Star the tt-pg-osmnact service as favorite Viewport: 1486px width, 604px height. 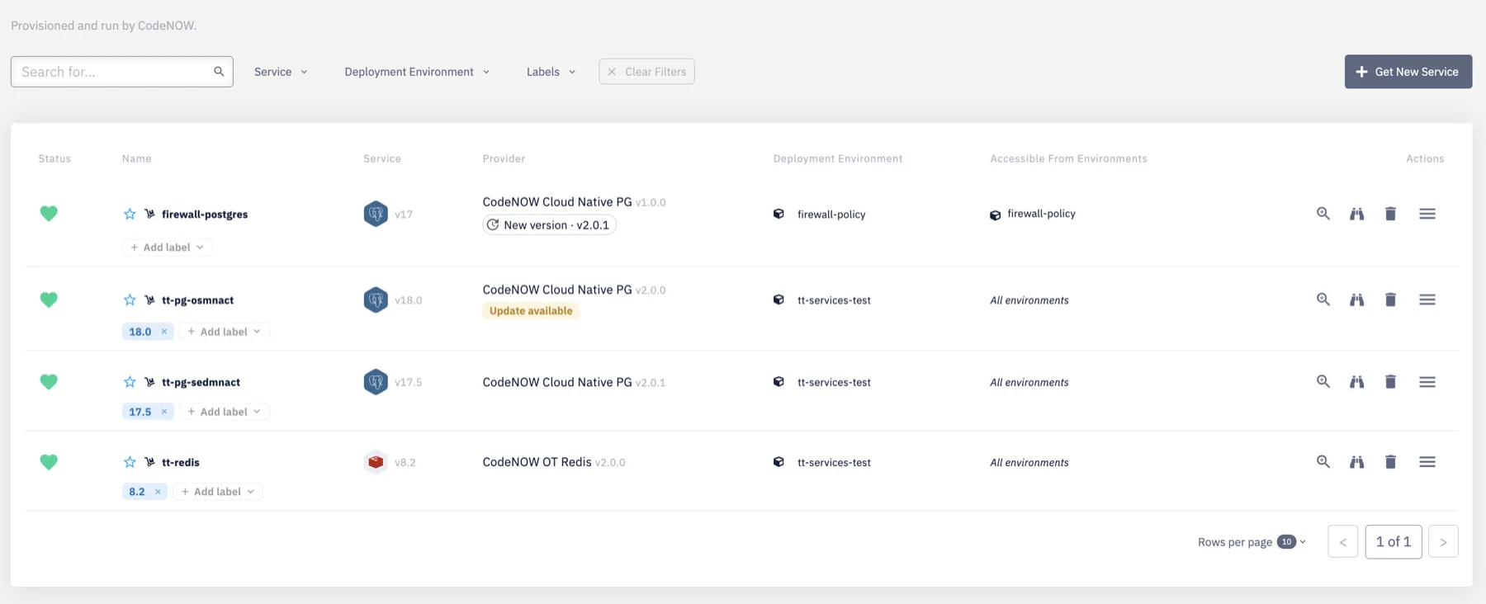point(130,300)
